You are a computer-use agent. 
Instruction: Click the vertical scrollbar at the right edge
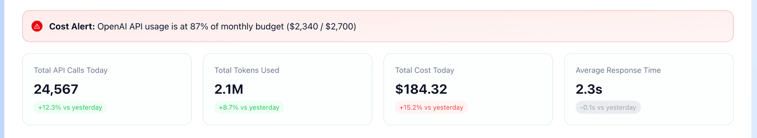[754, 69]
